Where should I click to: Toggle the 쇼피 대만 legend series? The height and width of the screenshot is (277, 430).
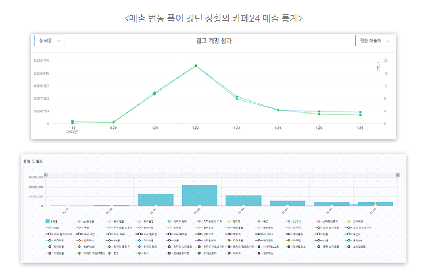tap(85, 234)
